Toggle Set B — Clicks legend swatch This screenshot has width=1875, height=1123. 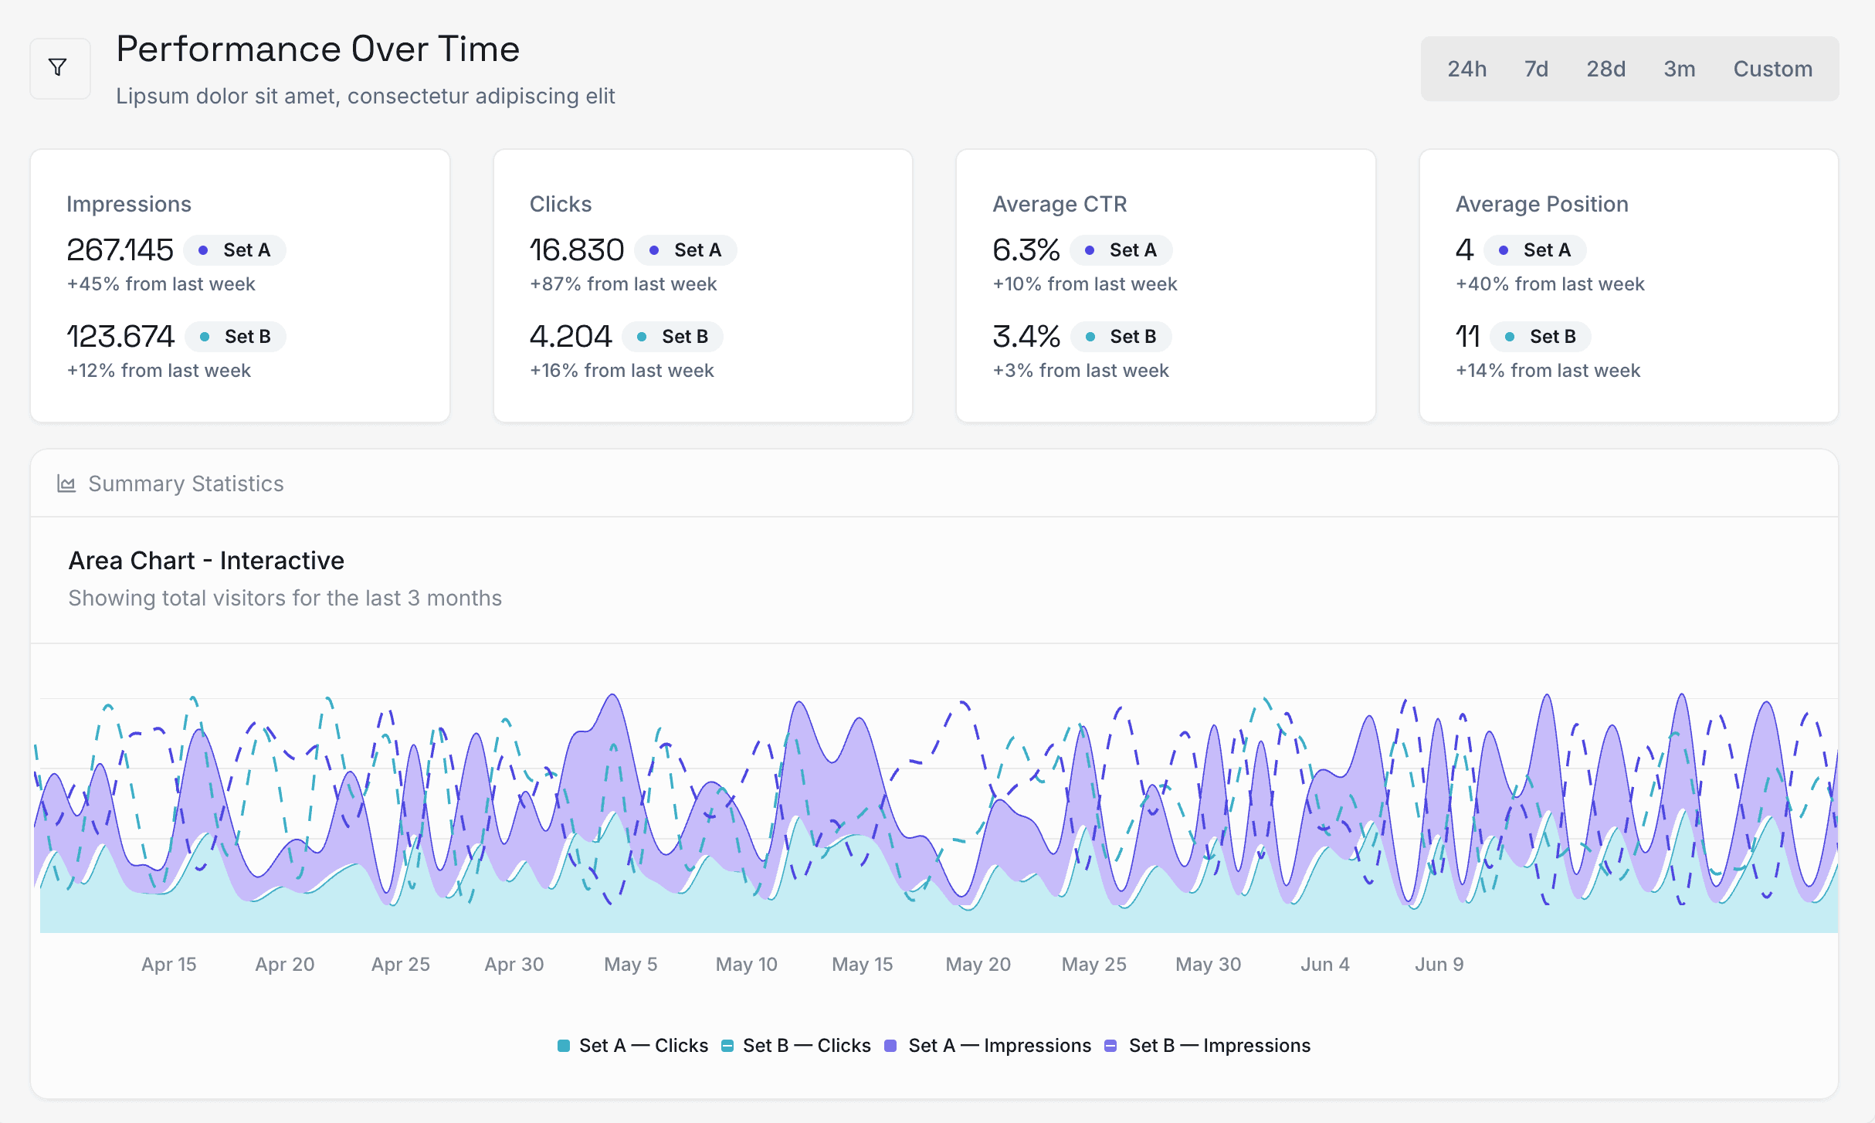point(727,1046)
